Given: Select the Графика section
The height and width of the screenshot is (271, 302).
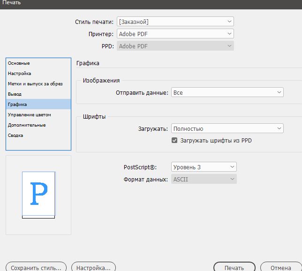Looking at the screenshot, I should pos(38,104).
